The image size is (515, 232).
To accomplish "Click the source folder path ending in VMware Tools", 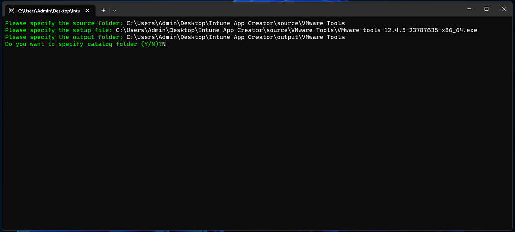I will tap(235, 23).
